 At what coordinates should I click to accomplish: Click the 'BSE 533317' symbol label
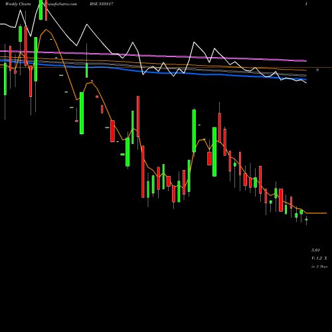(102, 4)
